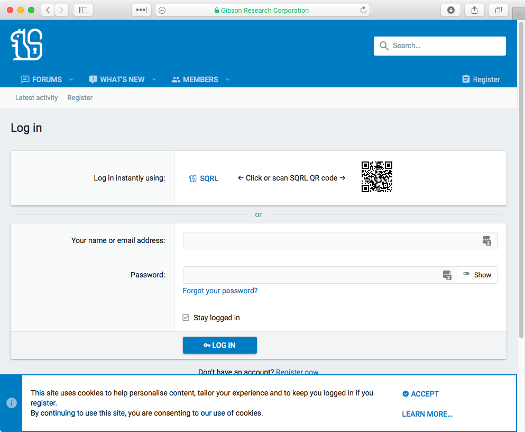Open the Learn More cookie link
This screenshot has width=525, height=432.
coord(427,414)
